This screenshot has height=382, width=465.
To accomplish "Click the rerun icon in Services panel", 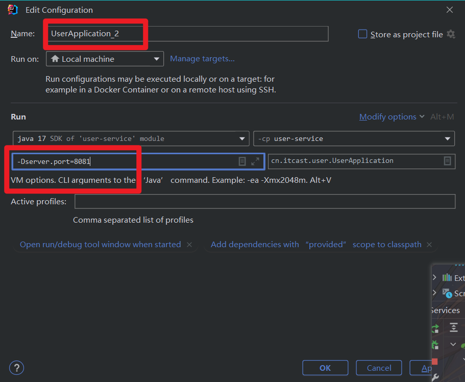I will tap(435, 328).
